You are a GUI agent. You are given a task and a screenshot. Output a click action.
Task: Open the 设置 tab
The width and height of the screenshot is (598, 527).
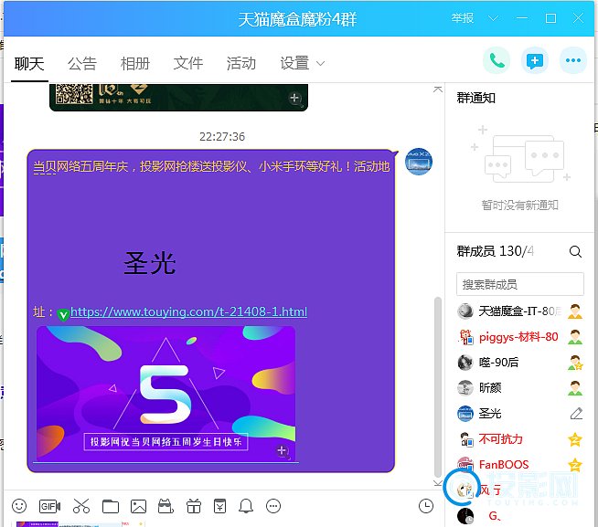point(294,63)
